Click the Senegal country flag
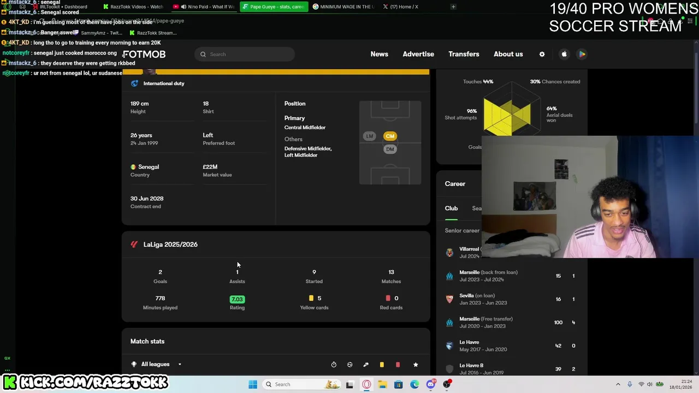This screenshot has height=393, width=699. coord(133,167)
